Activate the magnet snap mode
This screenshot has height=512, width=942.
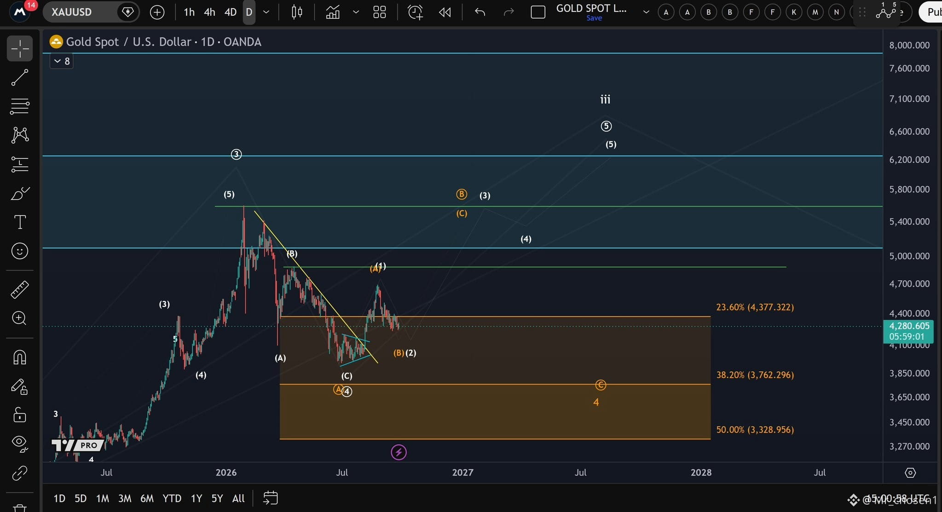click(20, 357)
